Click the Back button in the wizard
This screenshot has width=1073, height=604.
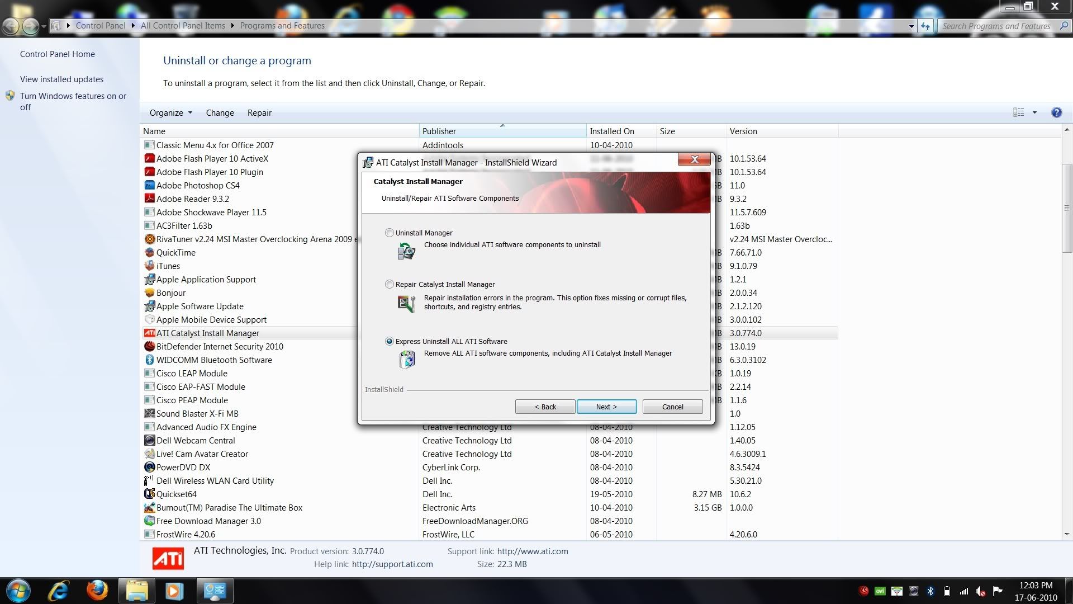tap(545, 407)
